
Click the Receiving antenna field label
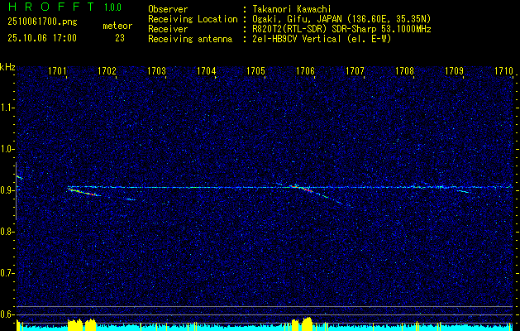click(x=190, y=39)
